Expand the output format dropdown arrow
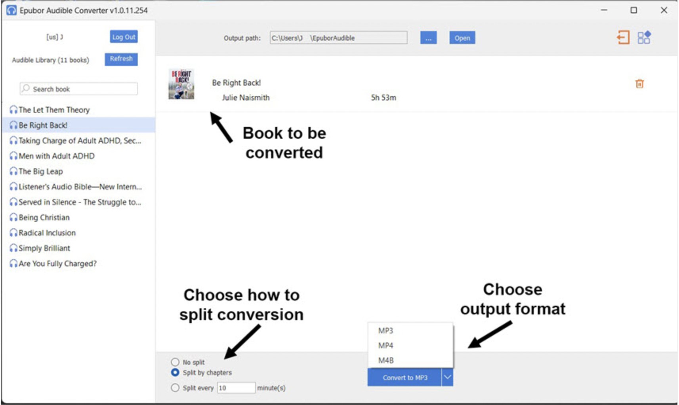The width and height of the screenshot is (679, 405). [447, 377]
